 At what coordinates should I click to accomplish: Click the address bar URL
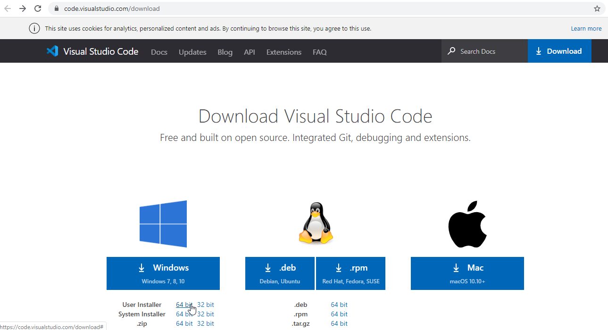click(x=112, y=8)
